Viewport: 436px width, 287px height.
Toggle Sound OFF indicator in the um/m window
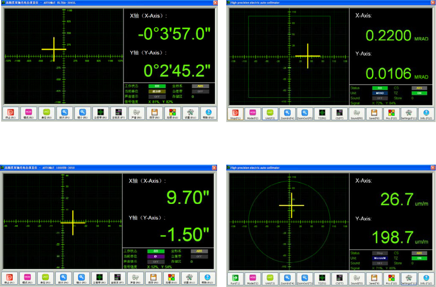pyautogui.click(x=380, y=263)
